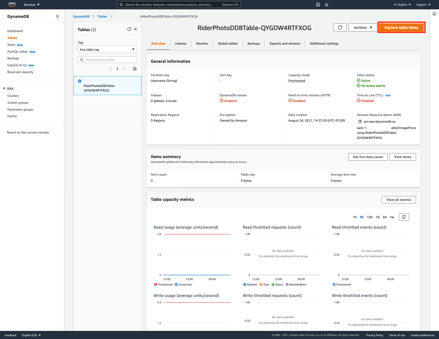
Task: Switch to the Indexes tab
Action: pyautogui.click(x=181, y=44)
